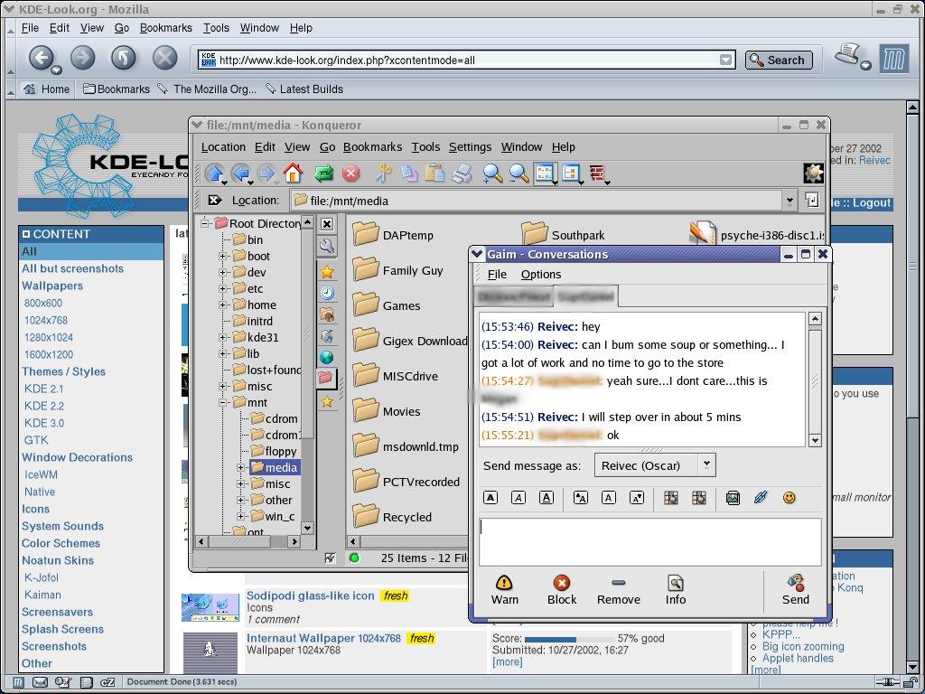The image size is (925, 694).
Task: Open Mozilla View menu
Action: click(x=91, y=28)
